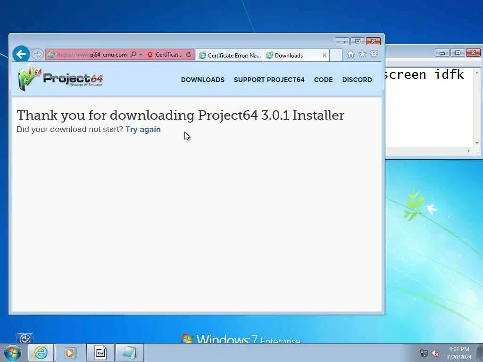Click the search magnifier in address bar
This screenshot has height=362, width=483.
133,55
